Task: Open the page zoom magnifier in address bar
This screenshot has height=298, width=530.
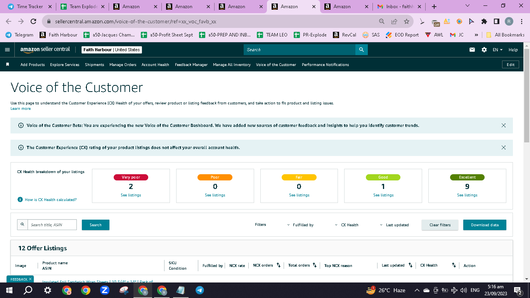Action: pyautogui.click(x=382, y=22)
